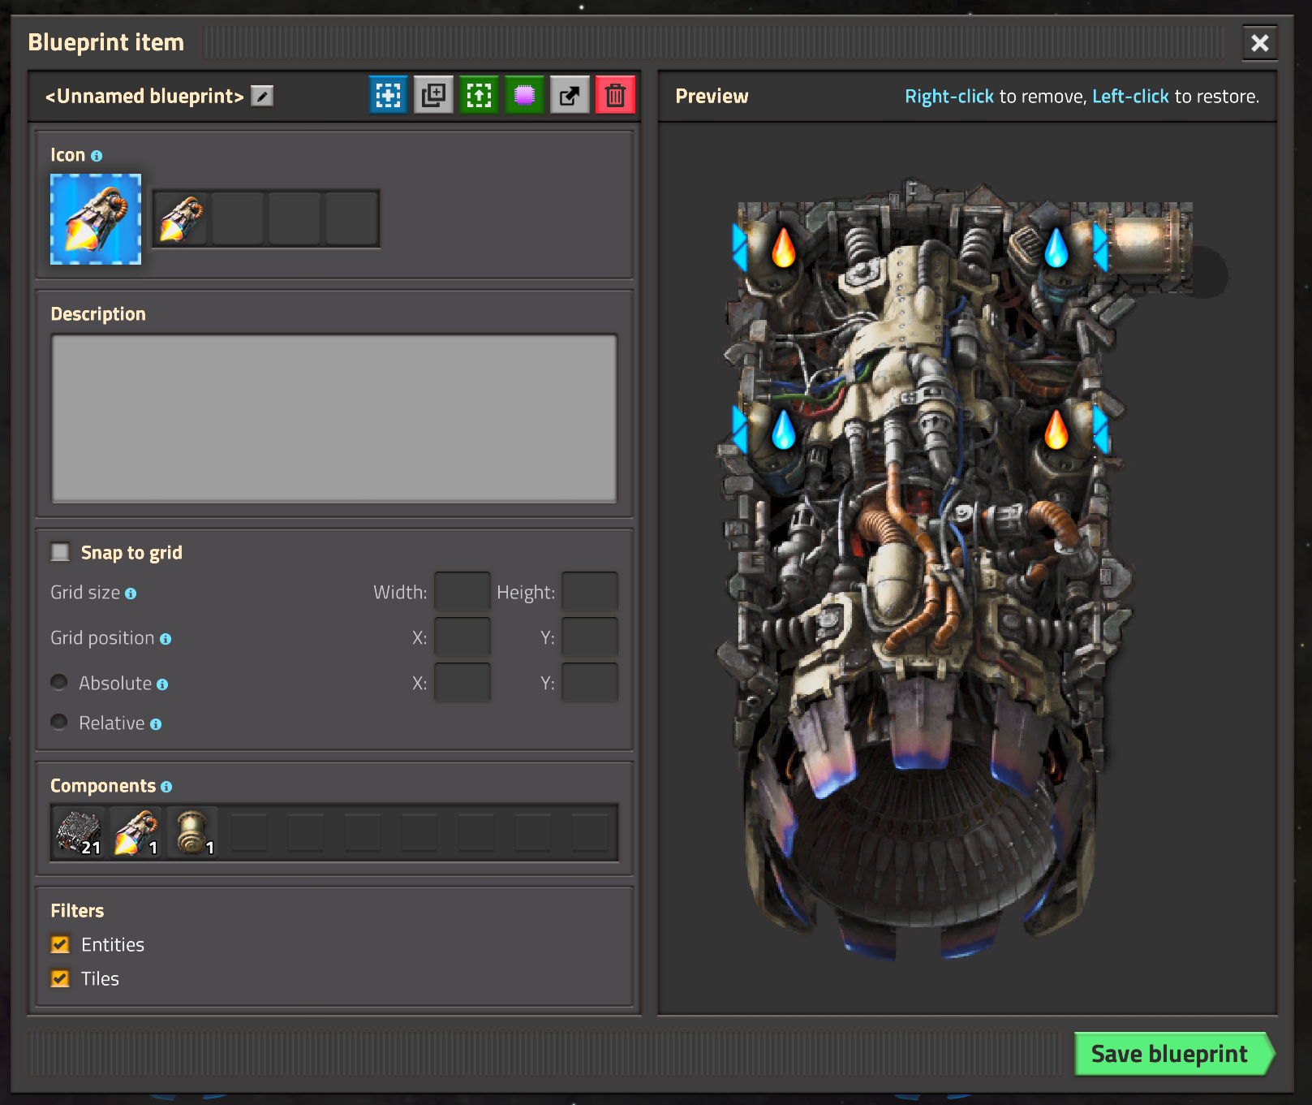This screenshot has width=1312, height=1105.
Task: Click the Preview heading text
Action: (712, 97)
